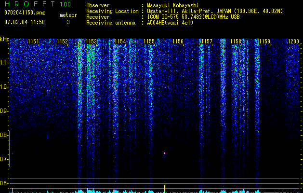Select the file name 0702041150.png
This screenshot has height=193, width=303.
click(25, 13)
